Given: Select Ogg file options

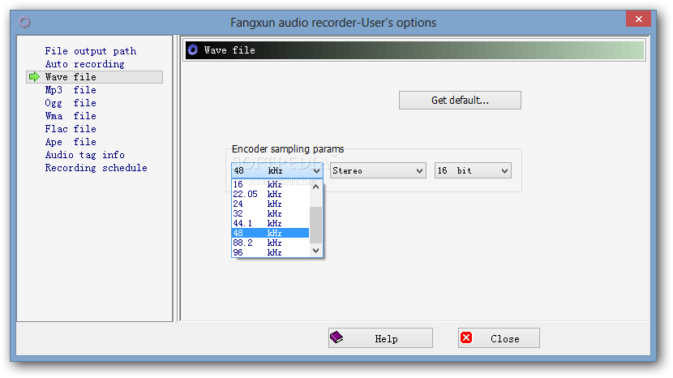Looking at the screenshot, I should click(x=71, y=103).
